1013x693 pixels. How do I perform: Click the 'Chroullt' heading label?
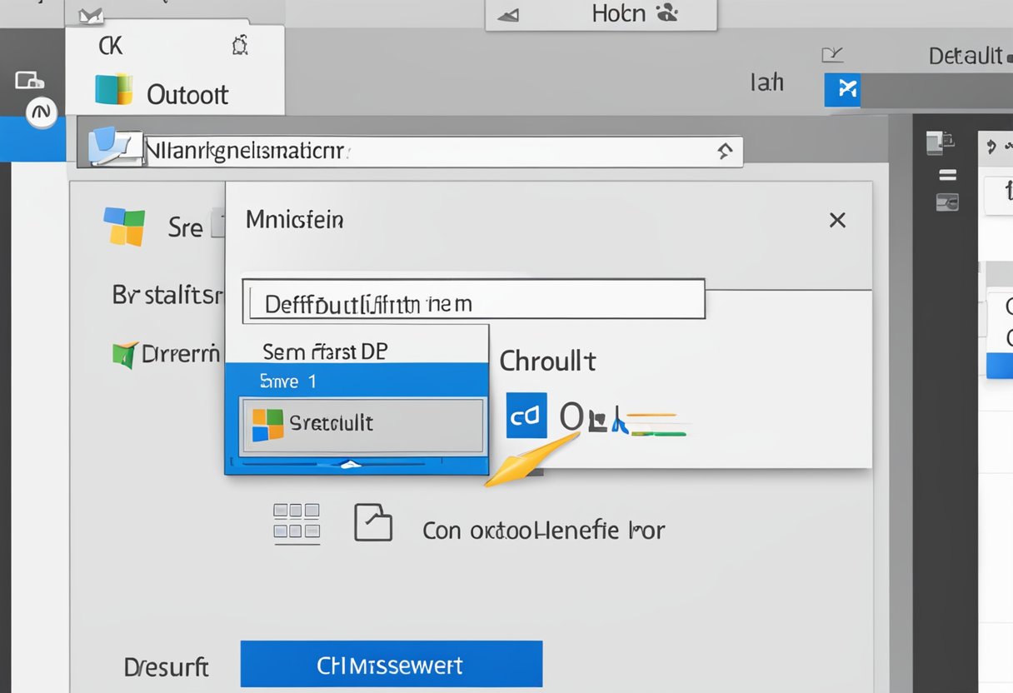tap(548, 361)
